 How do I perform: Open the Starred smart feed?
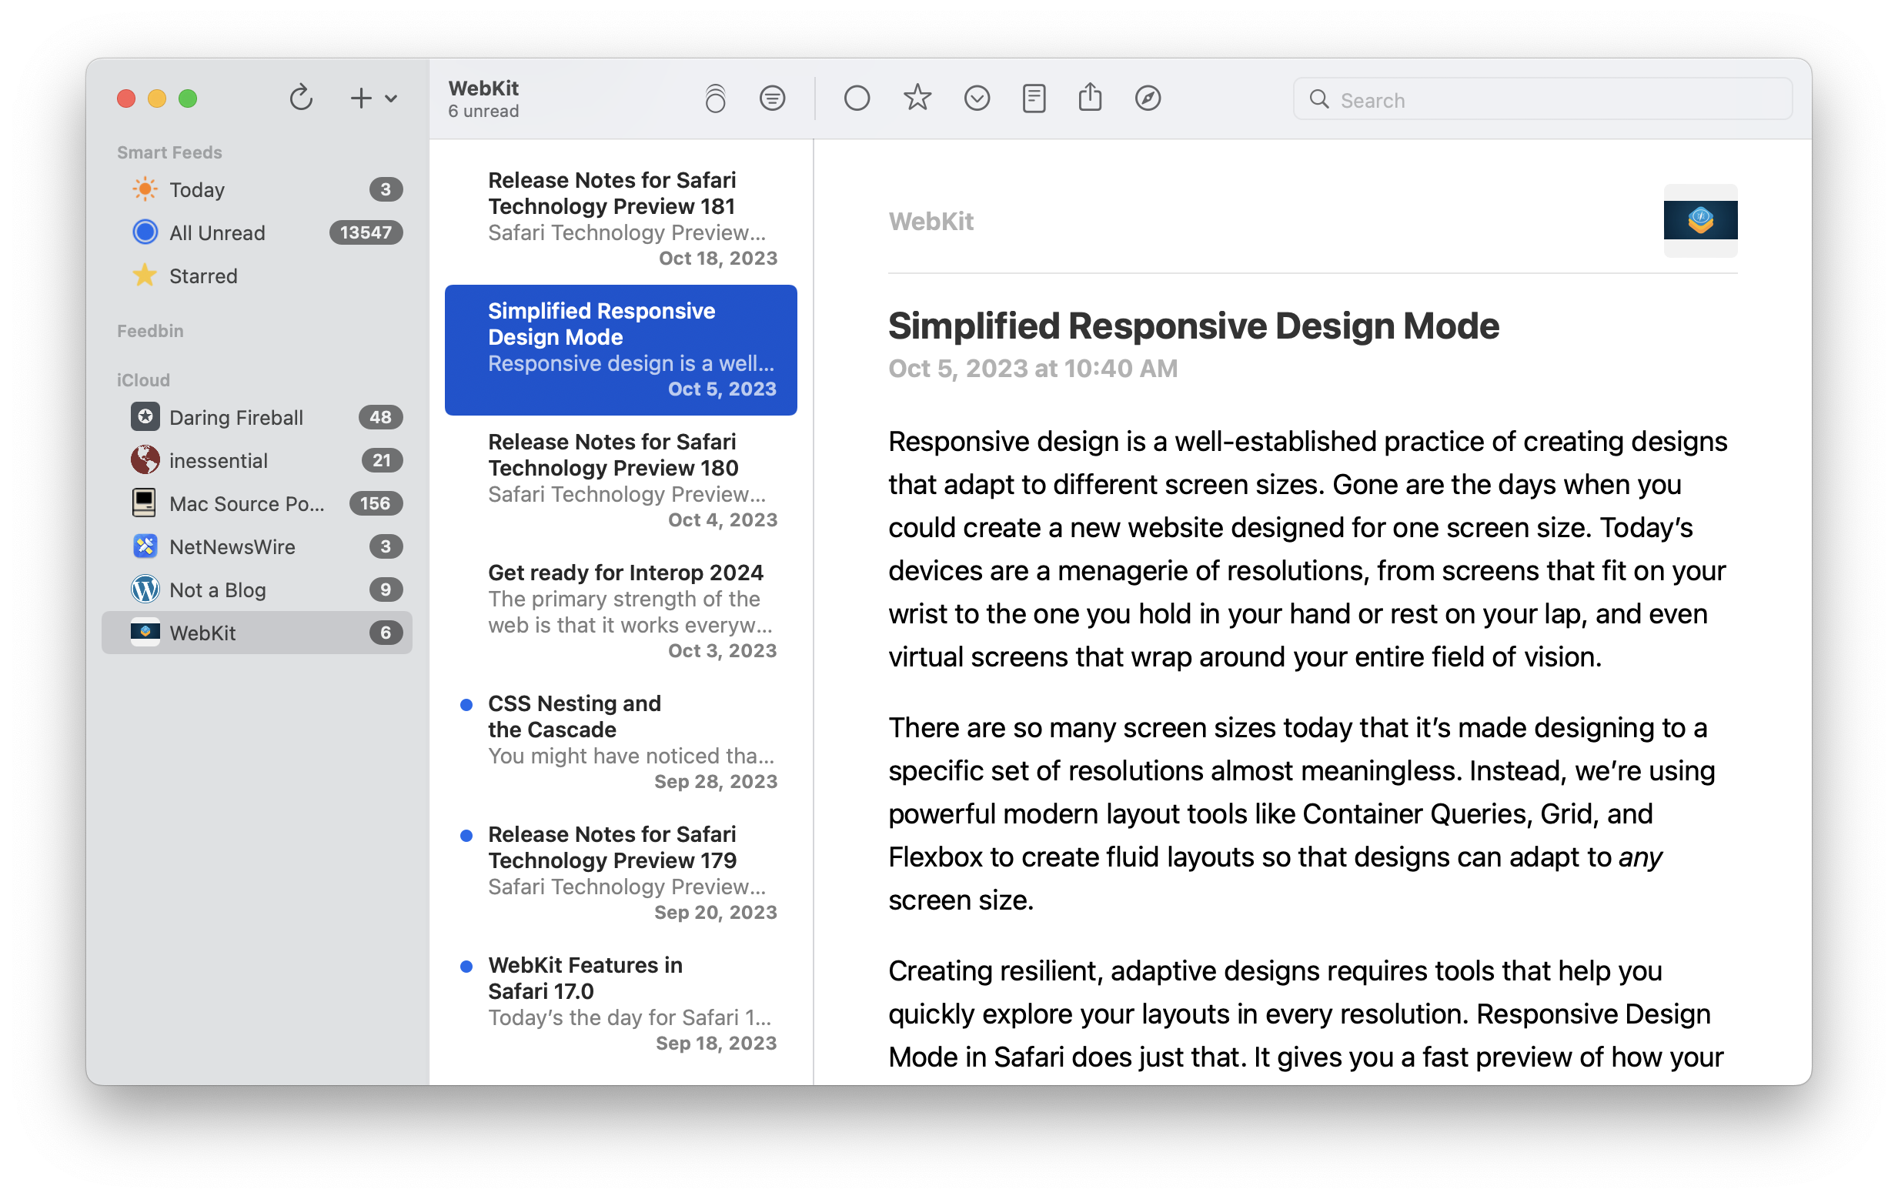tap(202, 277)
